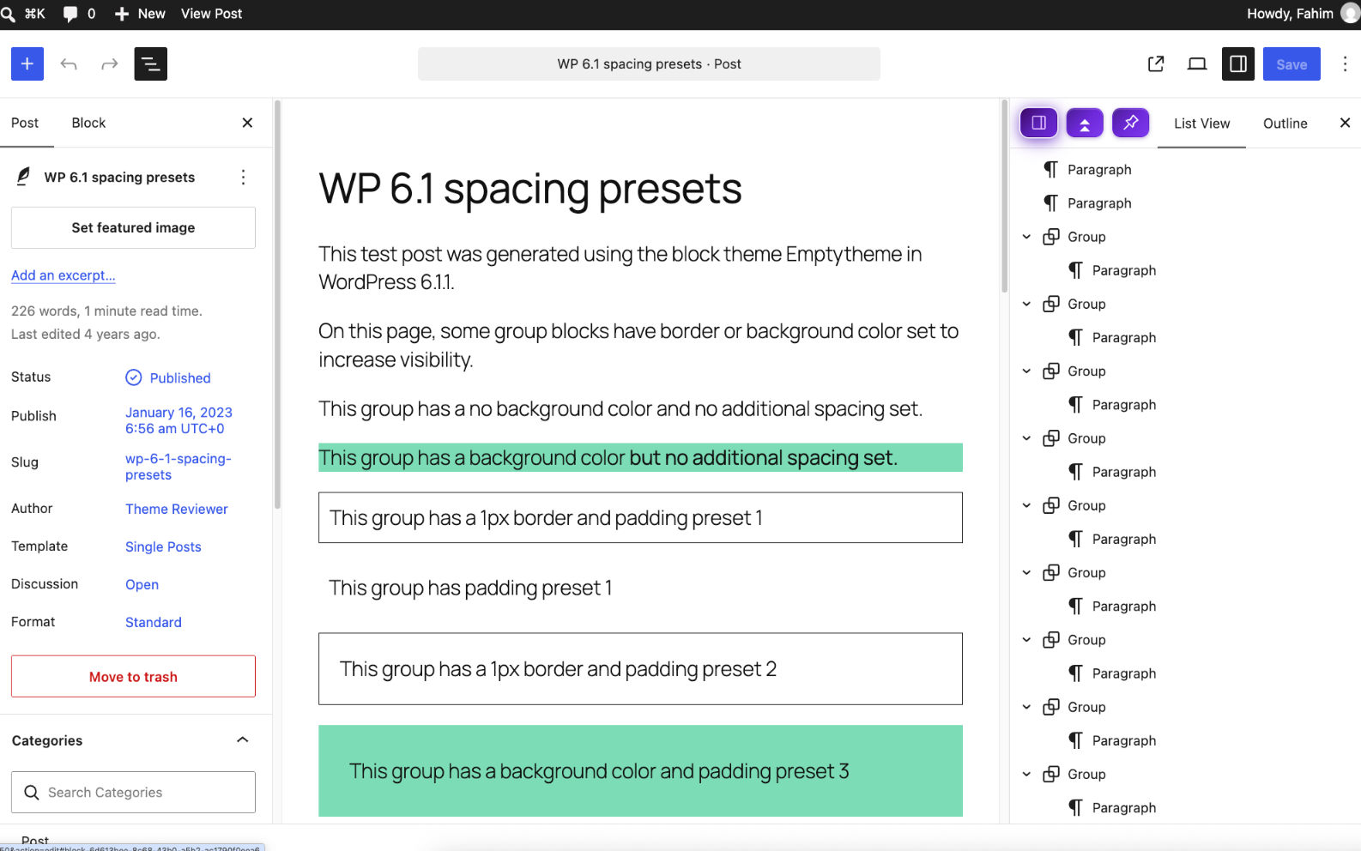Viewport: 1361px width, 851px height.
Task: Open the device preview options
Action: point(1197,63)
